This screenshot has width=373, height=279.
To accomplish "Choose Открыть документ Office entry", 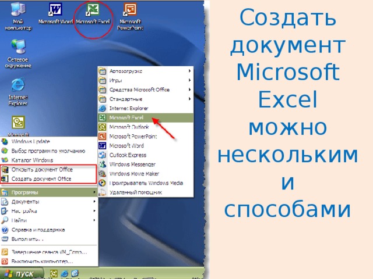I will pyautogui.click(x=48, y=170).
